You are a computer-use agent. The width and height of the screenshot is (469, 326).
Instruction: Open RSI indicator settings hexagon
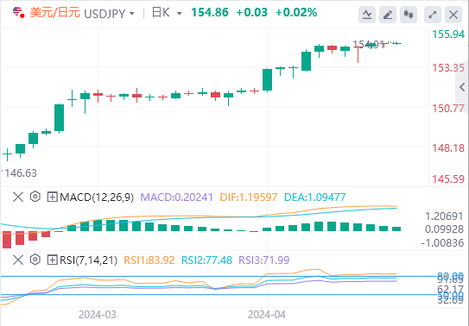point(35,260)
